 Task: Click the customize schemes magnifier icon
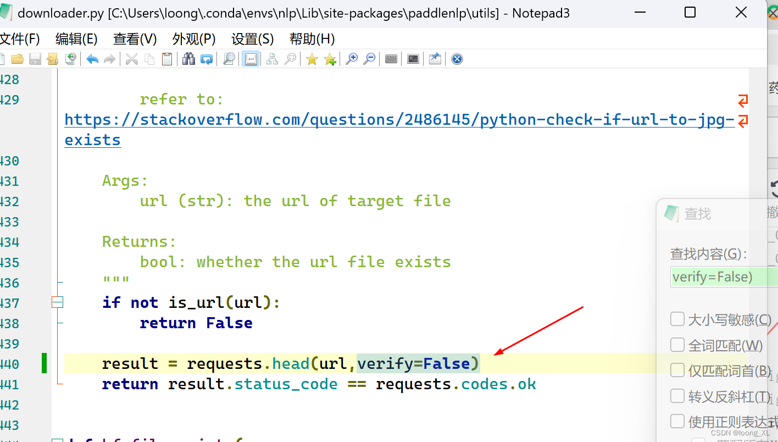coord(290,59)
